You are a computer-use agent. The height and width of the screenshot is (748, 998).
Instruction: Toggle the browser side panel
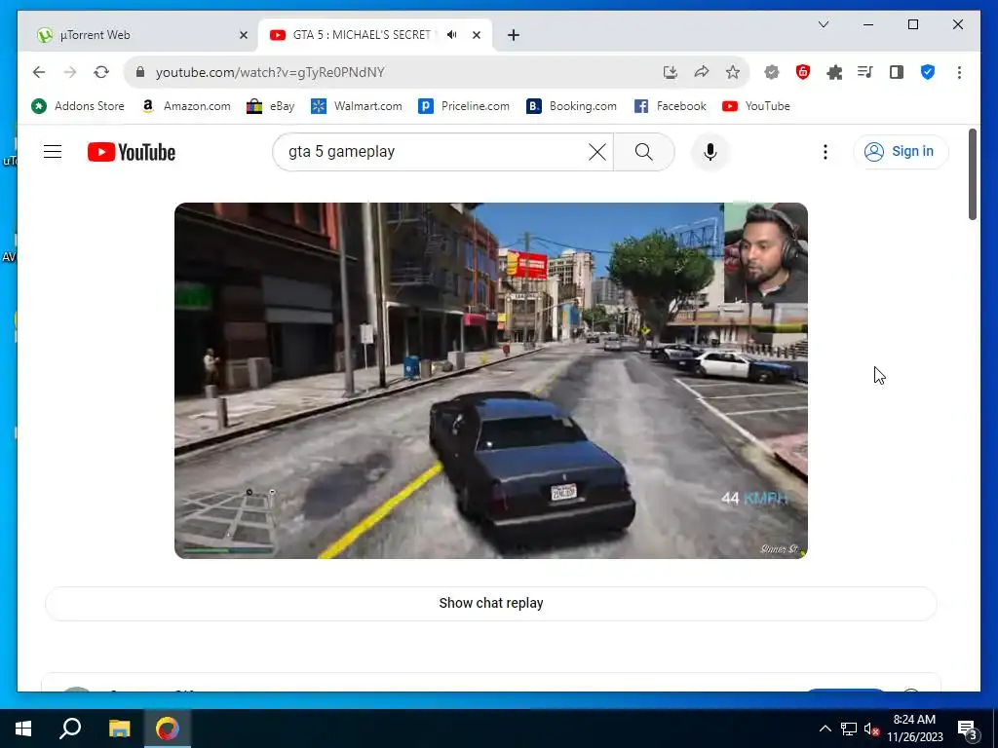(x=897, y=72)
